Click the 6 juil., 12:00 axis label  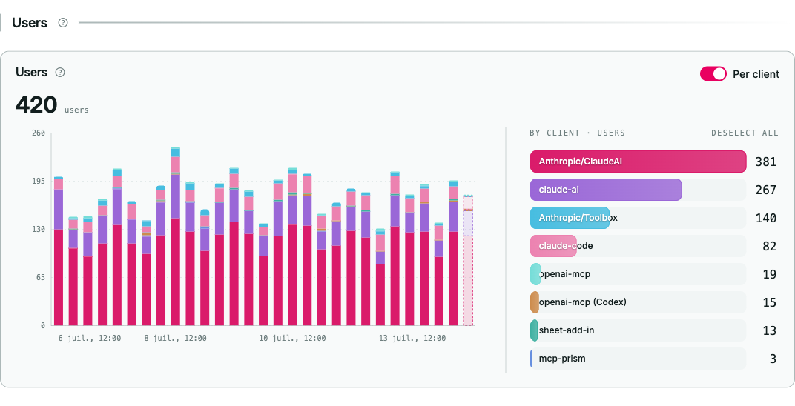click(90, 338)
